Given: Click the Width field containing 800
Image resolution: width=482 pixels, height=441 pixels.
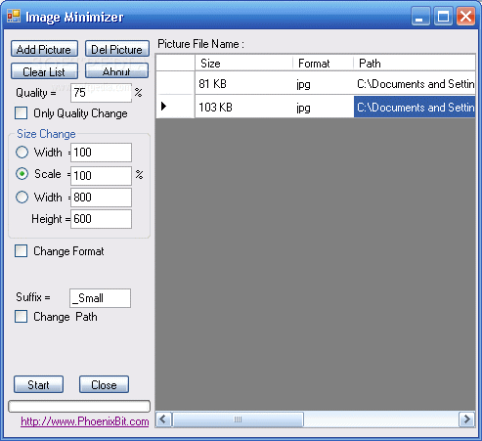Looking at the screenshot, I should point(101,198).
